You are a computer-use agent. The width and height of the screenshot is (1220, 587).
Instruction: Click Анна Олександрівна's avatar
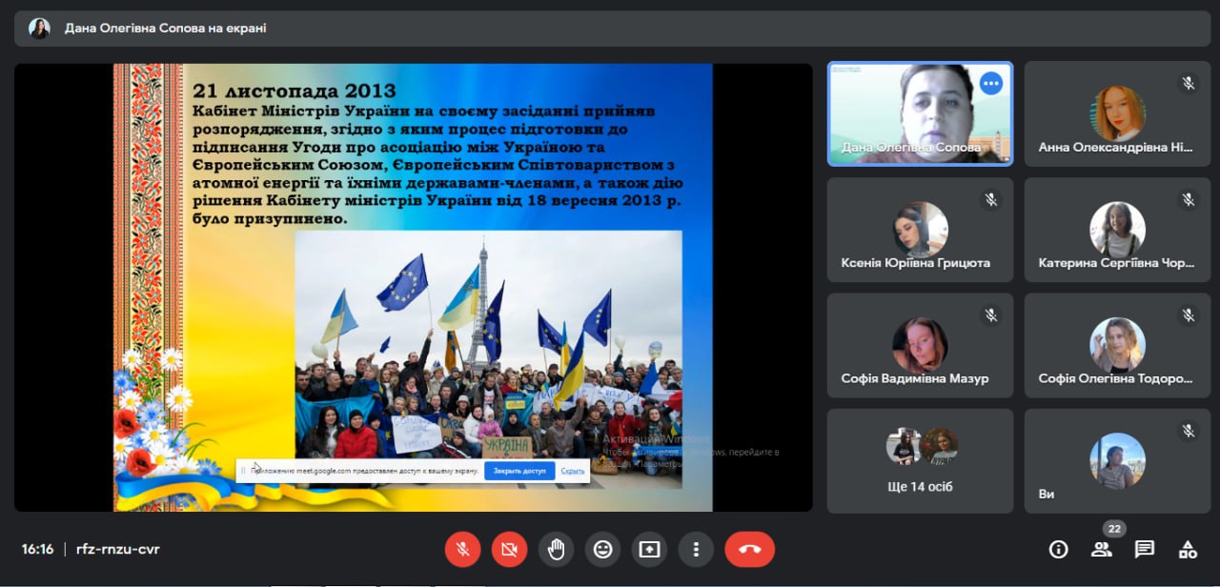1118,113
